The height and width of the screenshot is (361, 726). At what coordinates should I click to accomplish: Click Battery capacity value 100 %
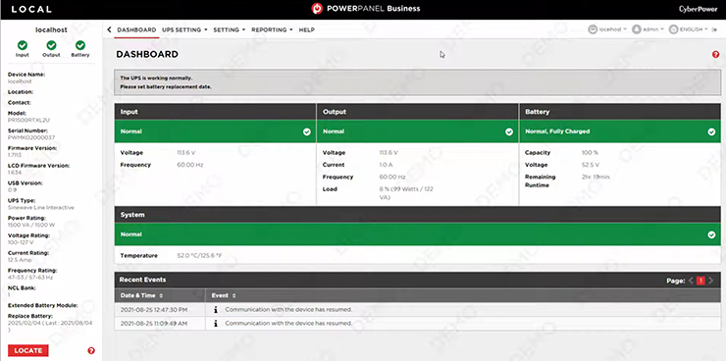[590, 153]
